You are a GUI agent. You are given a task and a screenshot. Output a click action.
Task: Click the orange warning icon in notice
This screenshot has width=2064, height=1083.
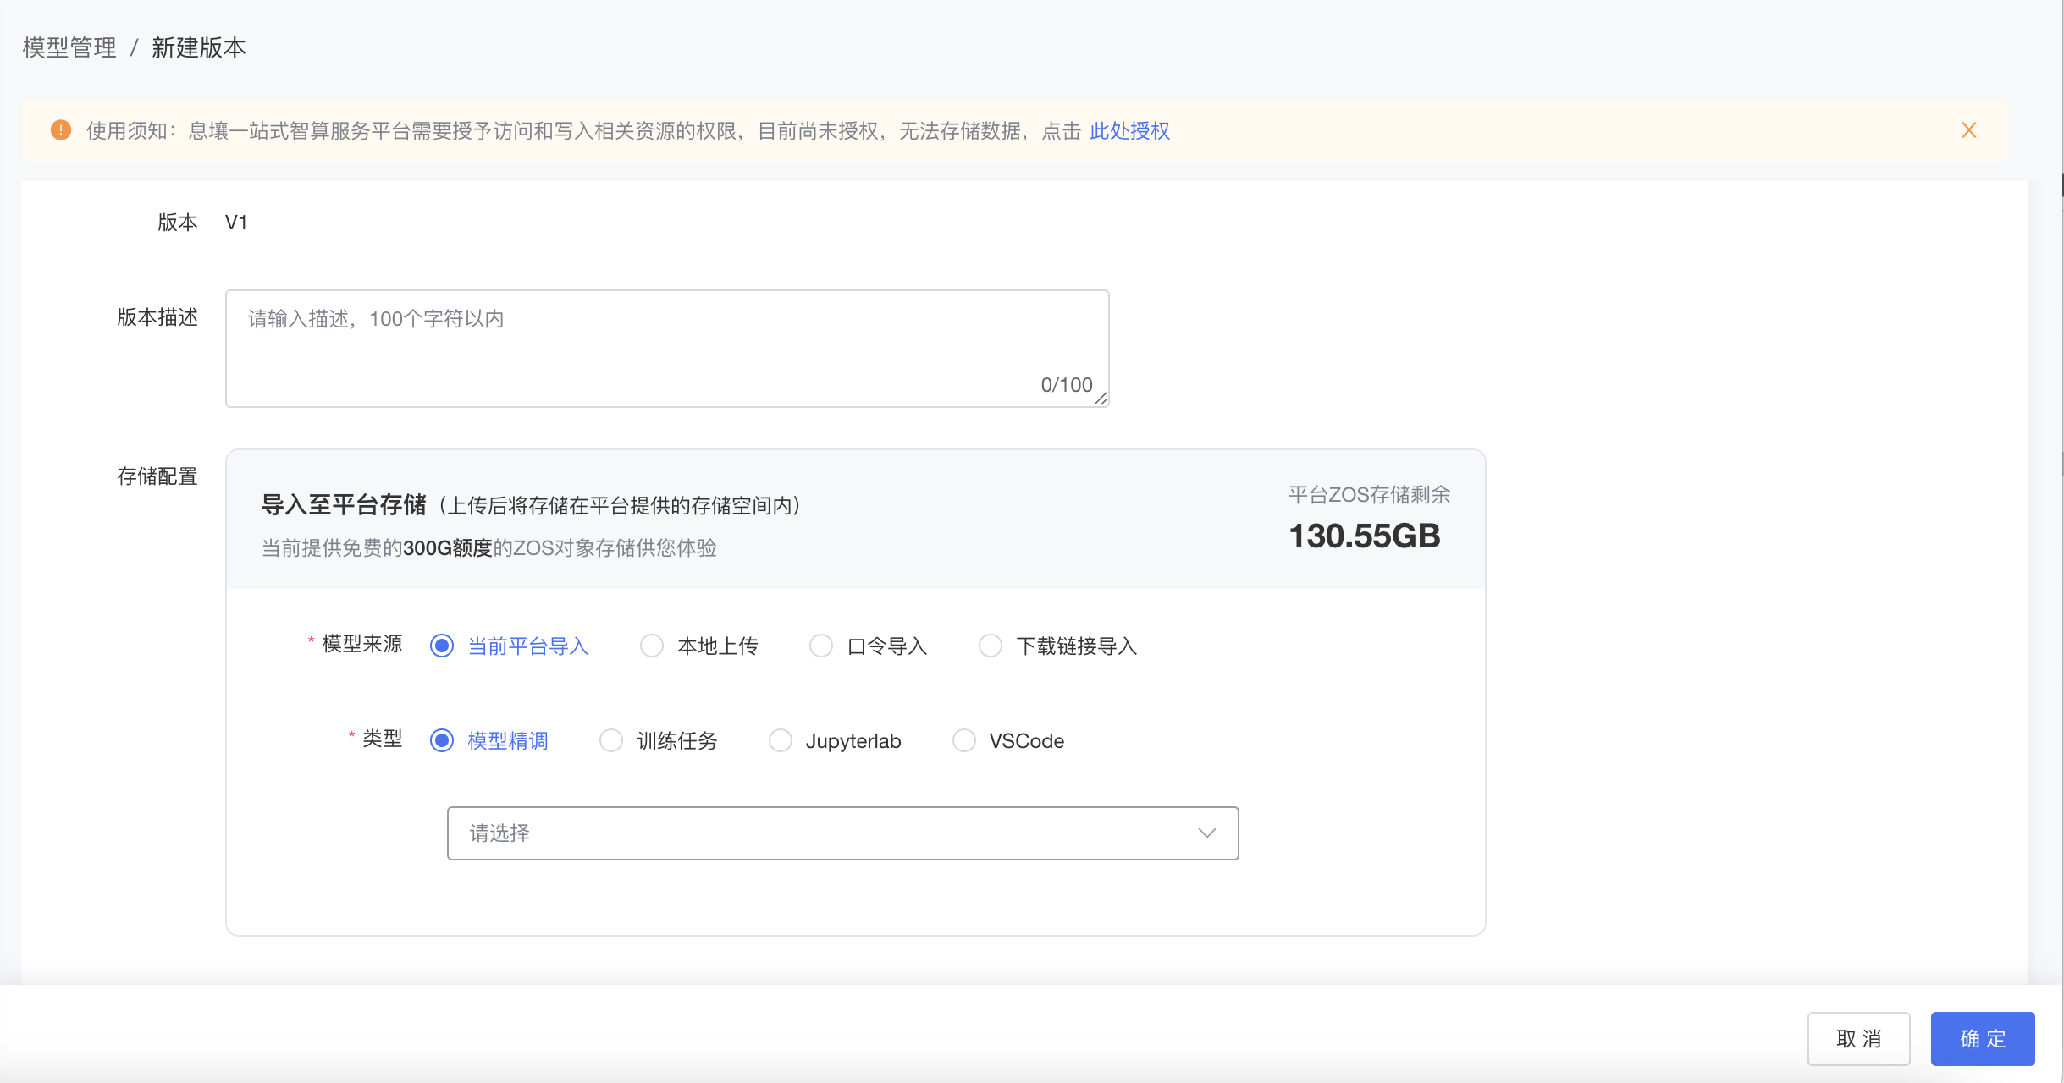61,130
